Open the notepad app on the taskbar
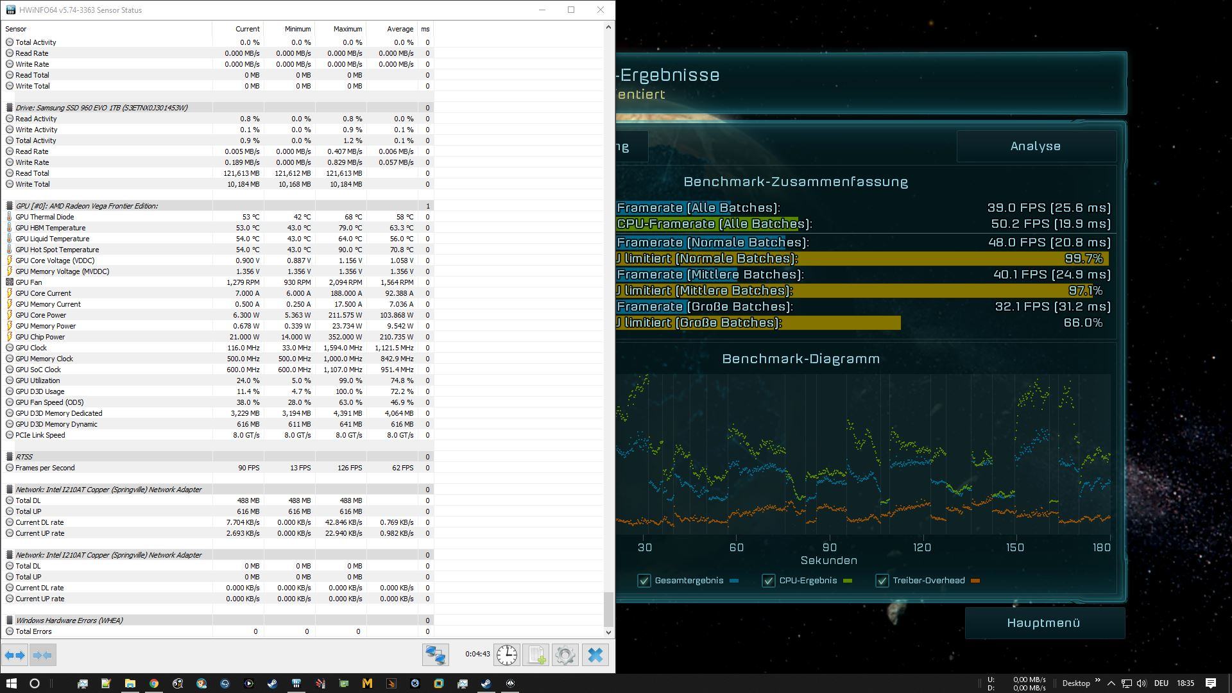The image size is (1232, 693). 106,683
